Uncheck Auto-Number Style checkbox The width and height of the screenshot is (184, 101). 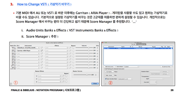106,79
